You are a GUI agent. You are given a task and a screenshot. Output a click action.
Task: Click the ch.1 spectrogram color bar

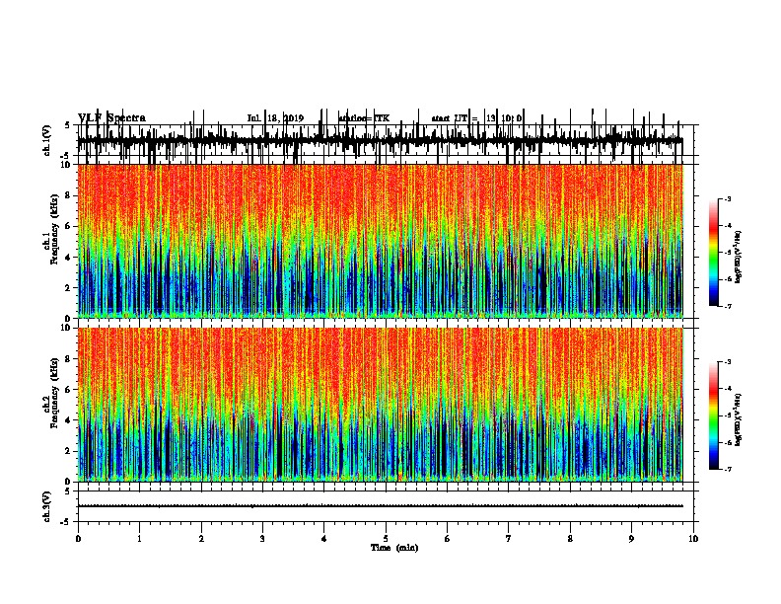click(x=713, y=253)
